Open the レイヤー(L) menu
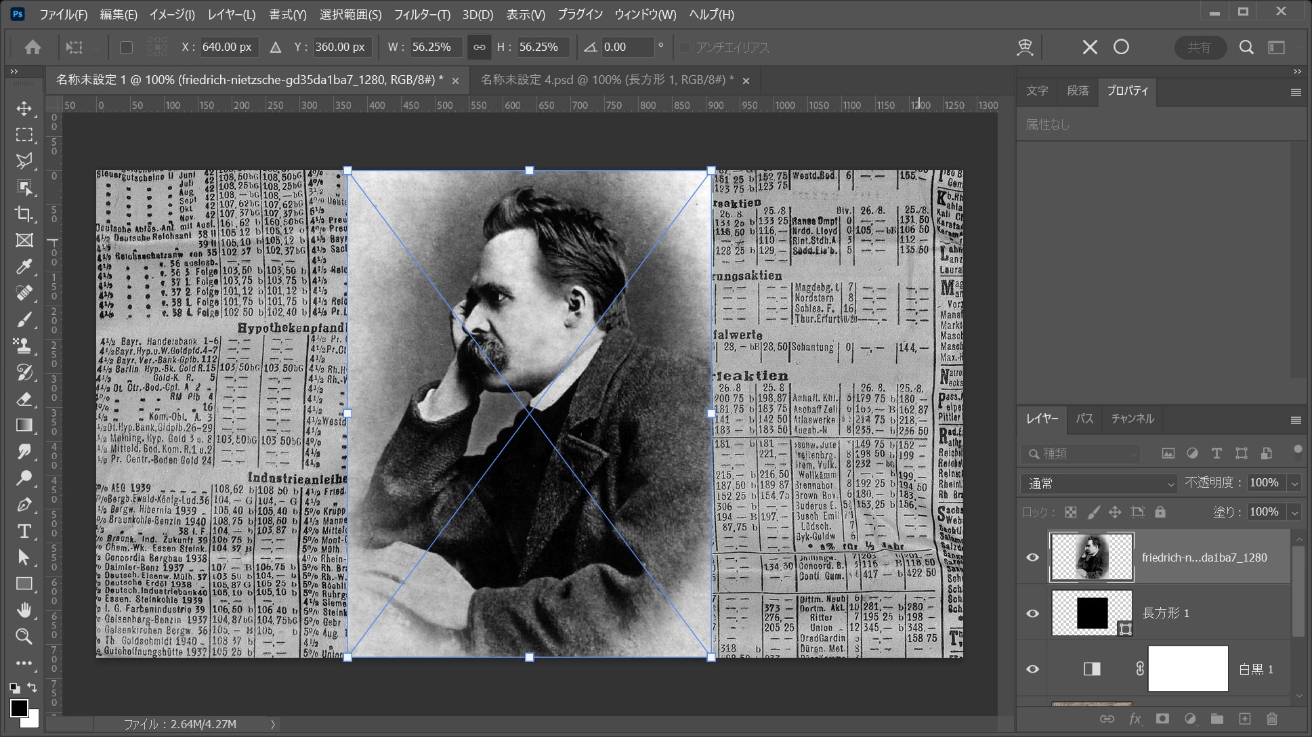The height and width of the screenshot is (737, 1312). (232, 14)
